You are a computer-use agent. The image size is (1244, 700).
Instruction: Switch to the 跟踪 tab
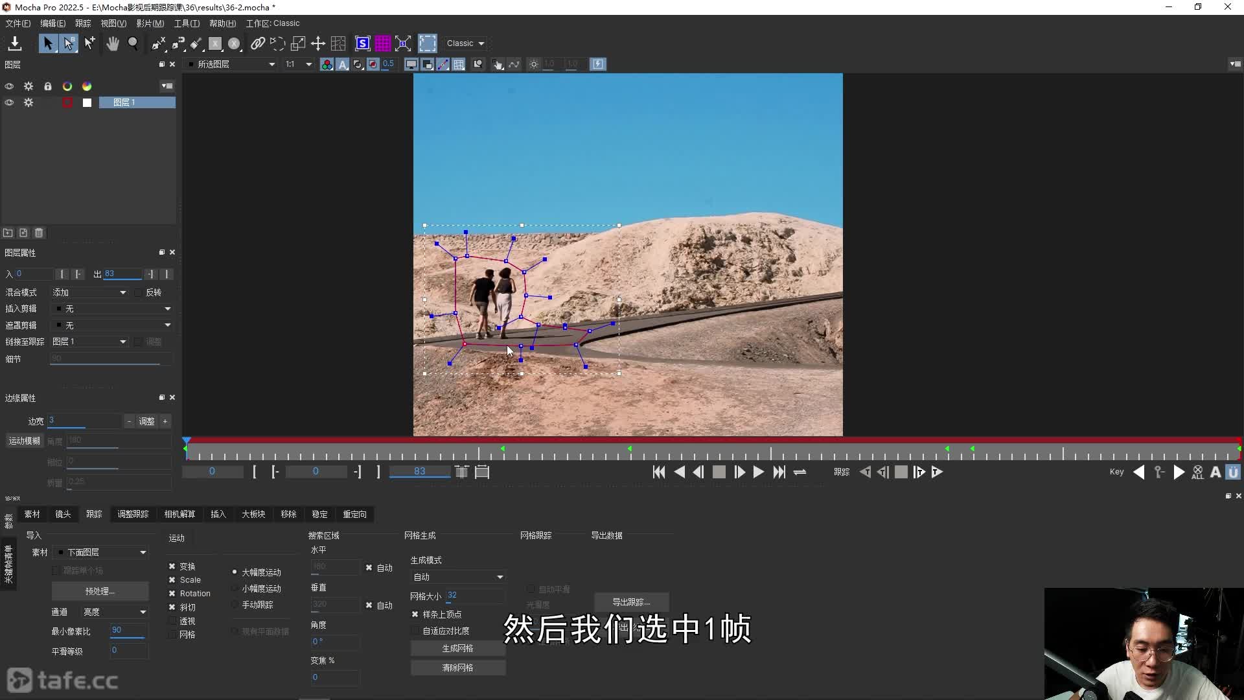(94, 514)
